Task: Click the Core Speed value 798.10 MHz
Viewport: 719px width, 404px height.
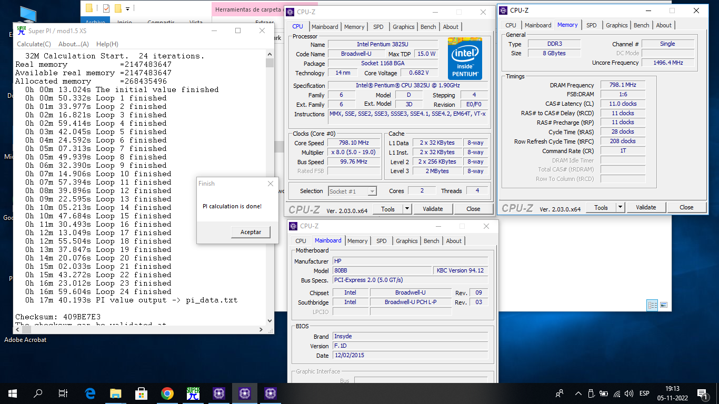Action: tap(354, 143)
